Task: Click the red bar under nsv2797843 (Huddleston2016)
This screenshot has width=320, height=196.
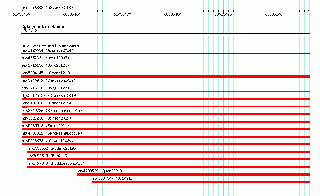Action: [168, 167]
